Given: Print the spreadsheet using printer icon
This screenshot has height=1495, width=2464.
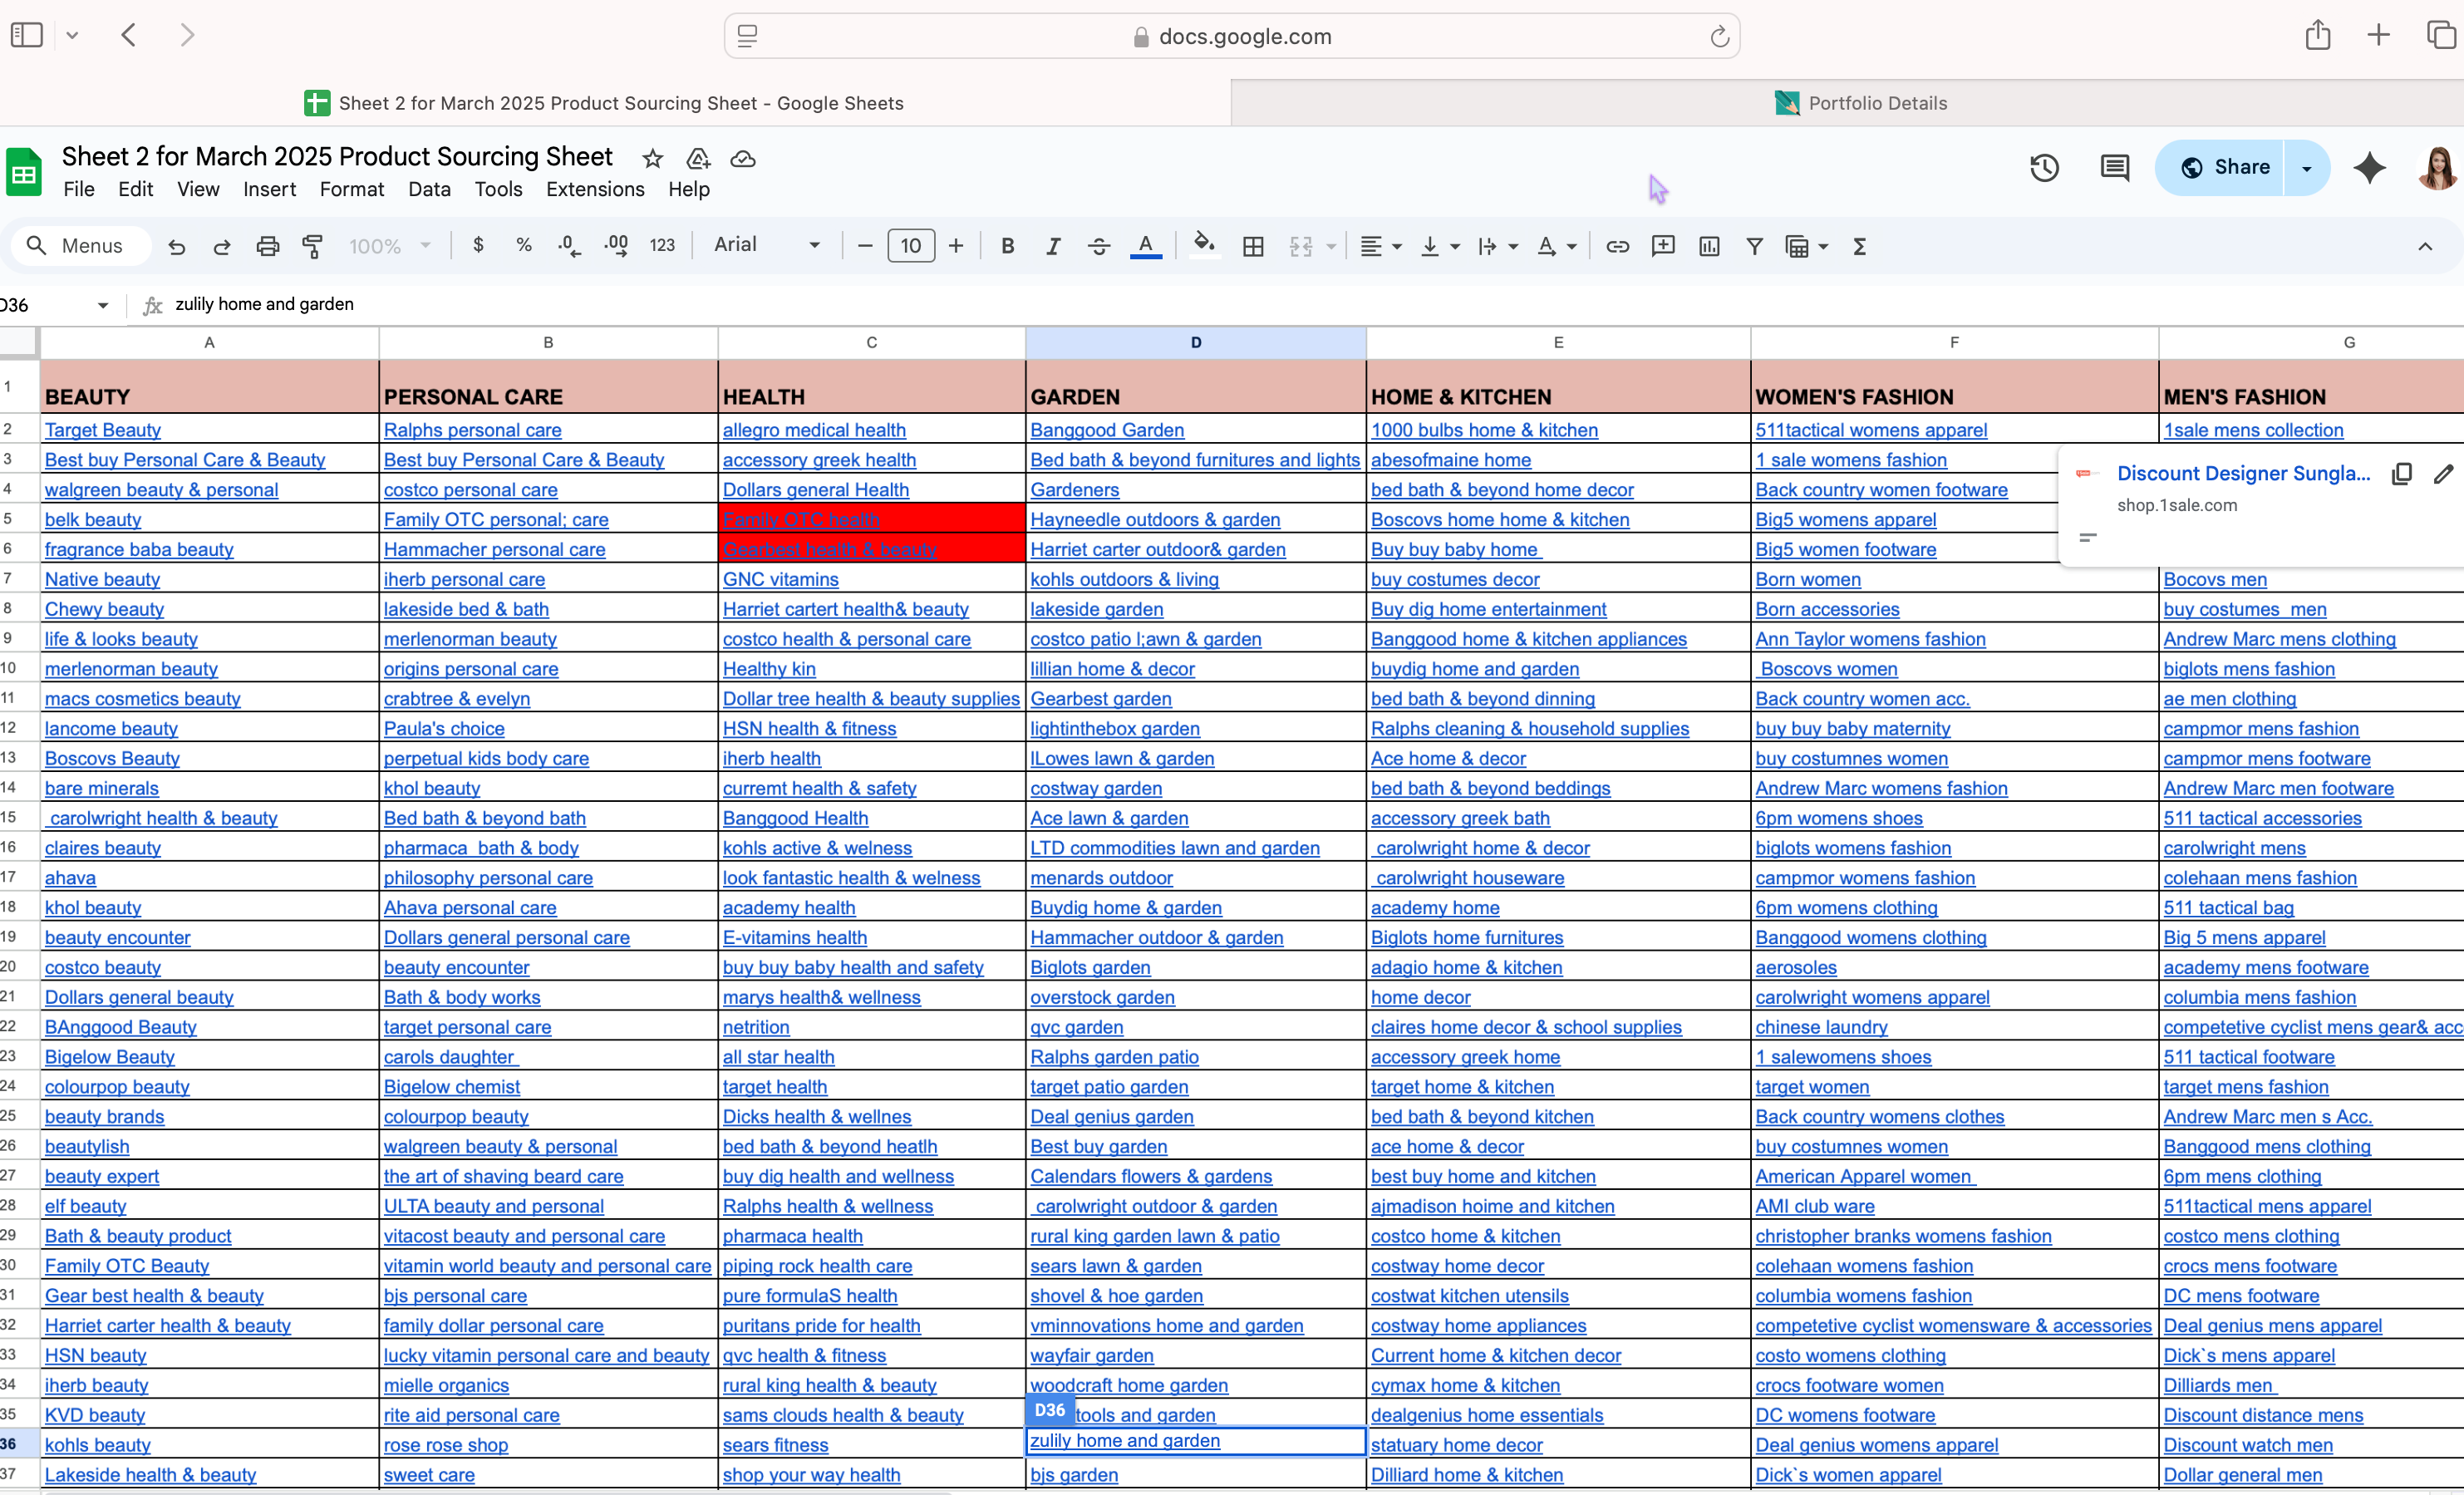Looking at the screenshot, I should (267, 246).
